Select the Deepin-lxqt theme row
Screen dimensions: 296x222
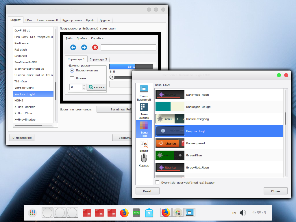(219, 131)
